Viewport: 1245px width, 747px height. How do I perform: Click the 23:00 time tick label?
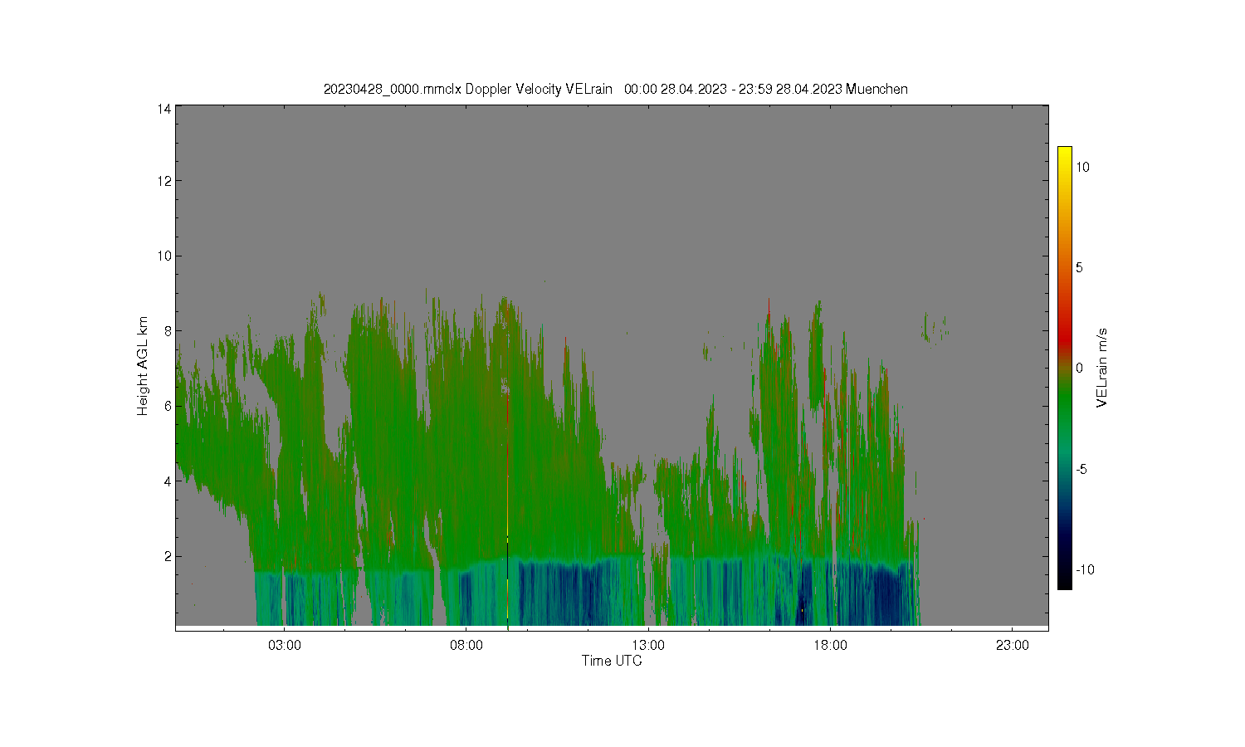coord(1012,645)
